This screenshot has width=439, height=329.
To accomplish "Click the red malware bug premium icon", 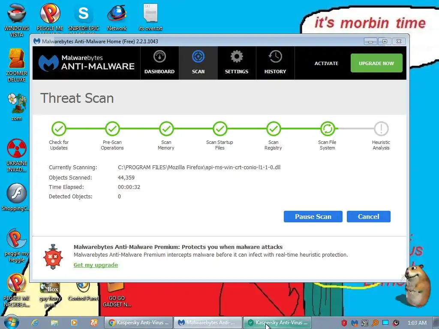I will pos(53,257).
